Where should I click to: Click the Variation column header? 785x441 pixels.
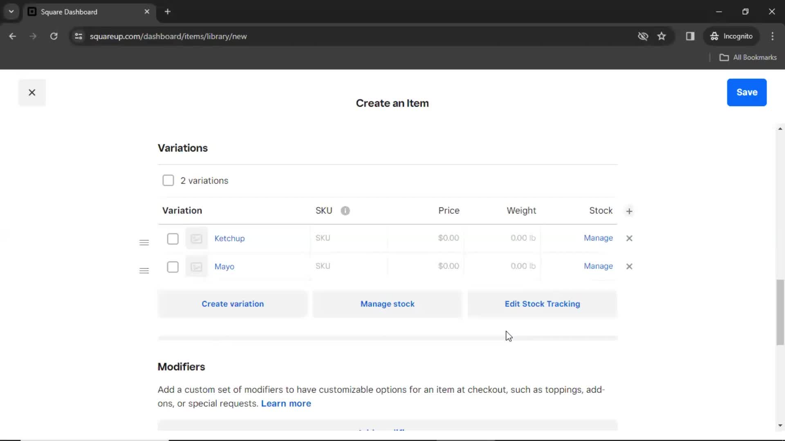coord(182,211)
